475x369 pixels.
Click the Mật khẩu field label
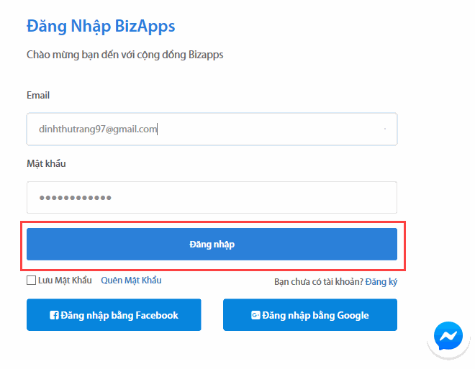46,164
